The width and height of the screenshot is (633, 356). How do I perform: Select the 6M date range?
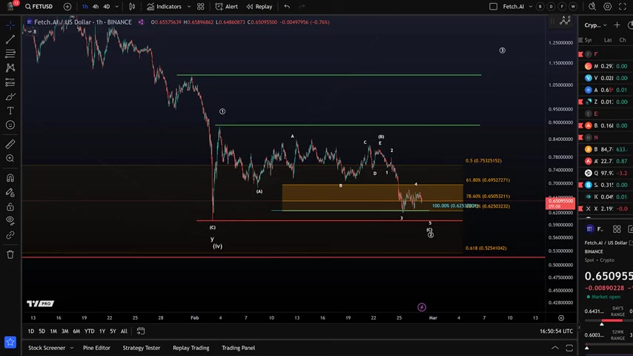[76, 332]
